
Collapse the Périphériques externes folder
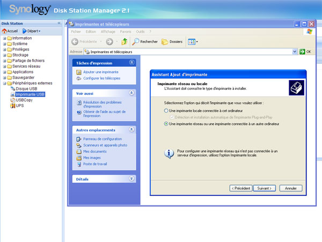(x=4, y=83)
